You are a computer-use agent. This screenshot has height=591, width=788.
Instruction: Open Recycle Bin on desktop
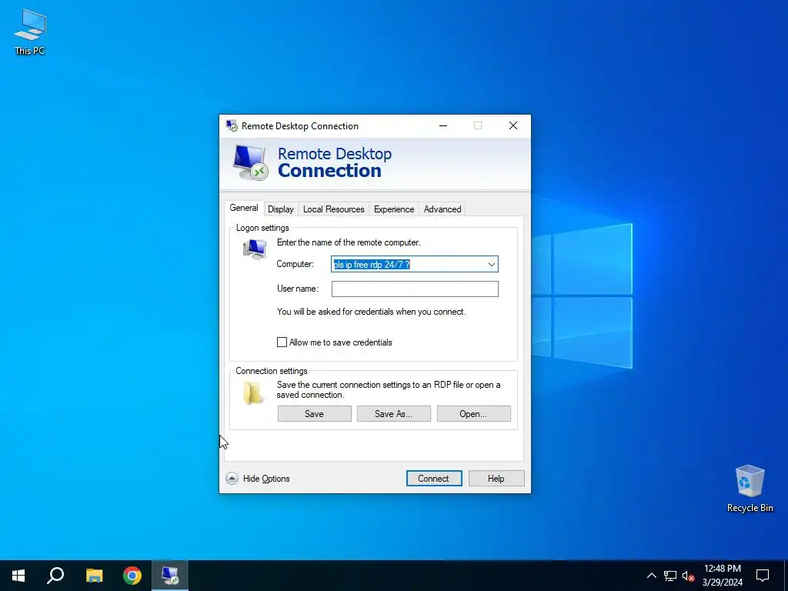(x=750, y=489)
